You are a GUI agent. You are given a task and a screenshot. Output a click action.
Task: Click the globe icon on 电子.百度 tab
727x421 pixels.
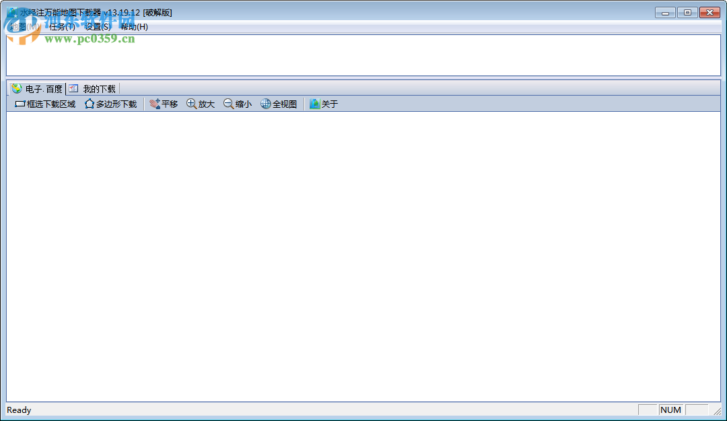click(x=17, y=88)
